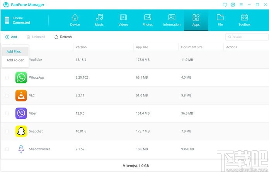Tick the Viber row checkbox

pos(7,113)
